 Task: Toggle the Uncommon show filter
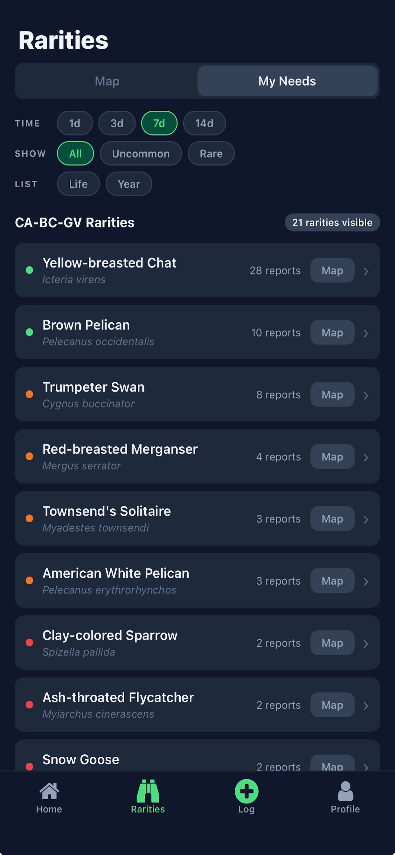(x=141, y=154)
